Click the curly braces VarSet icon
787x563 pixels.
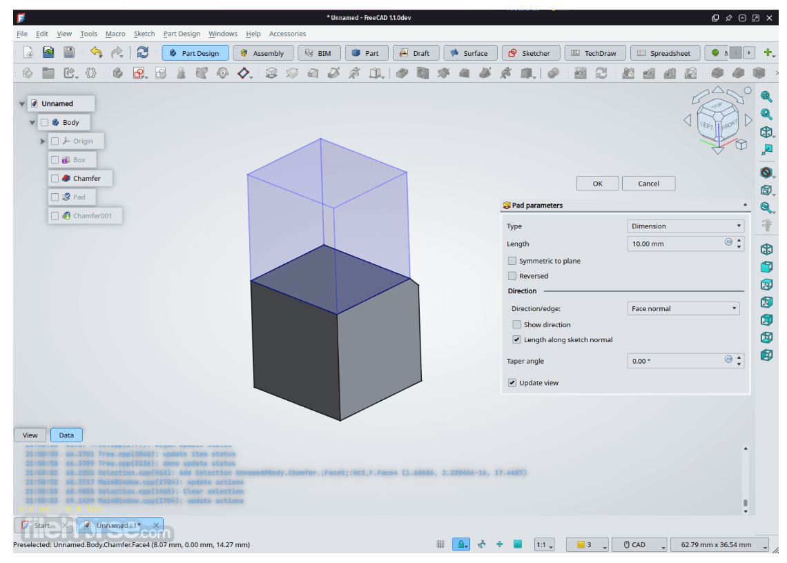tap(91, 73)
